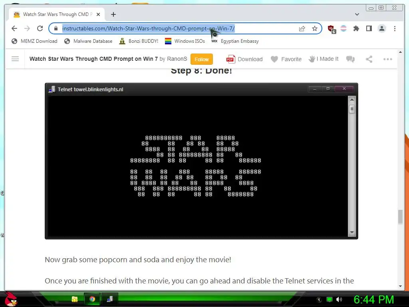The image size is (409, 307).
Task: Open the striped flag extension icon
Action: pos(343,28)
